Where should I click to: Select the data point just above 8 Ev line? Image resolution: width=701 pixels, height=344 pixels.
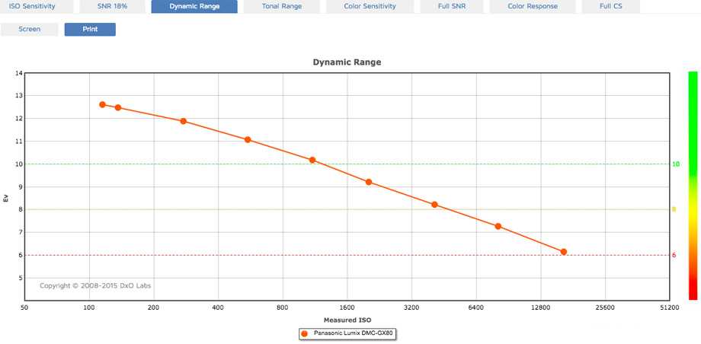[434, 205]
